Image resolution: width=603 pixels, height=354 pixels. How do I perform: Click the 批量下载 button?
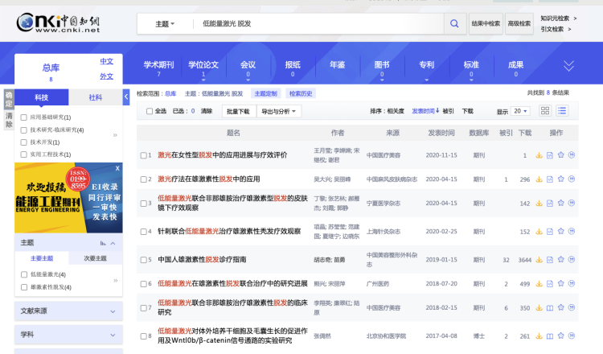tap(239, 111)
